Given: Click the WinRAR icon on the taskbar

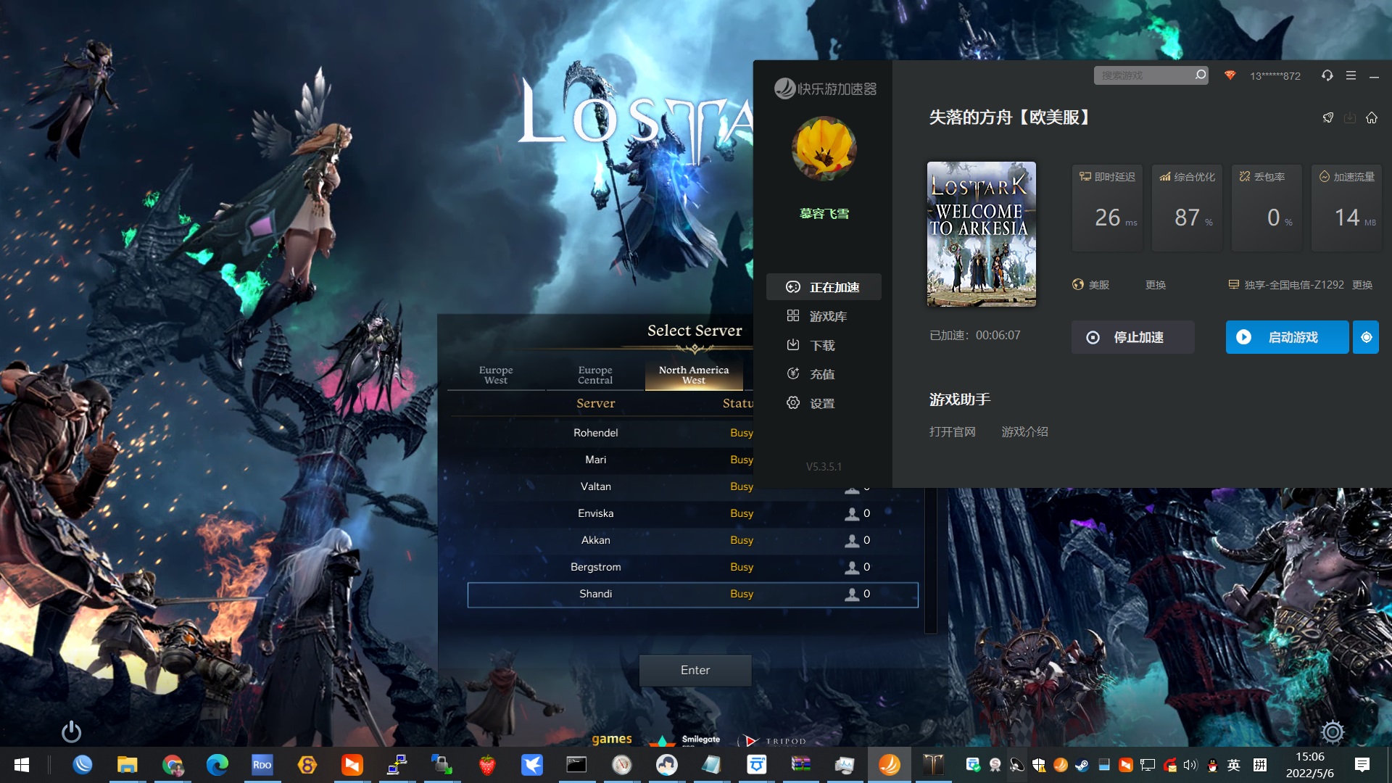Looking at the screenshot, I should pyautogui.click(x=801, y=764).
